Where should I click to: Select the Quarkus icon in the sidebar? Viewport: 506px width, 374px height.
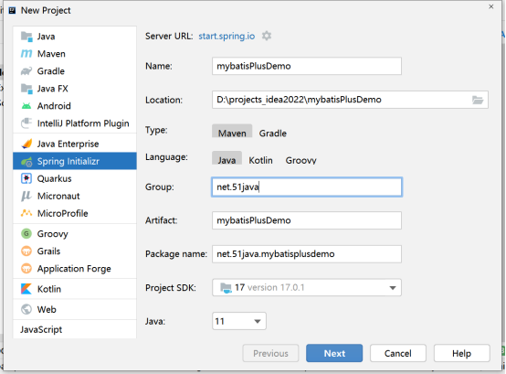[26, 178]
